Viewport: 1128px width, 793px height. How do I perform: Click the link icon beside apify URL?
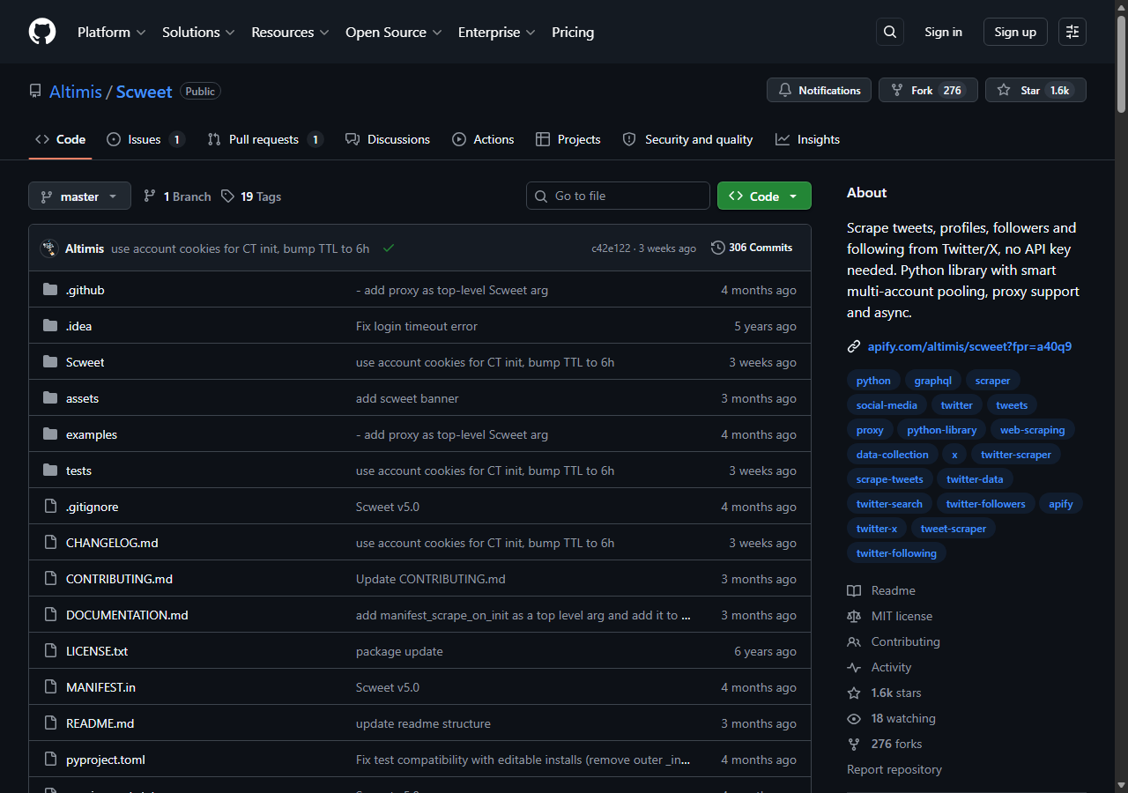[854, 346]
